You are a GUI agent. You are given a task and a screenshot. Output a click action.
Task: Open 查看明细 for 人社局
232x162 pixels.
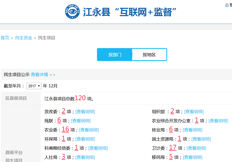pyautogui.click(x=85, y=157)
